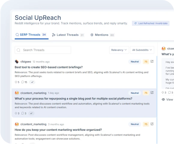Click the @ icon on Mentions tab
The height and width of the screenshot is (144, 174).
92,35
